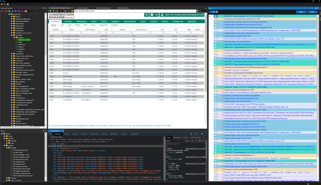Activate the DevTools element inspector icon

(x=50, y=134)
